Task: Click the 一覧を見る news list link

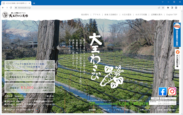Action: tap(50, 96)
